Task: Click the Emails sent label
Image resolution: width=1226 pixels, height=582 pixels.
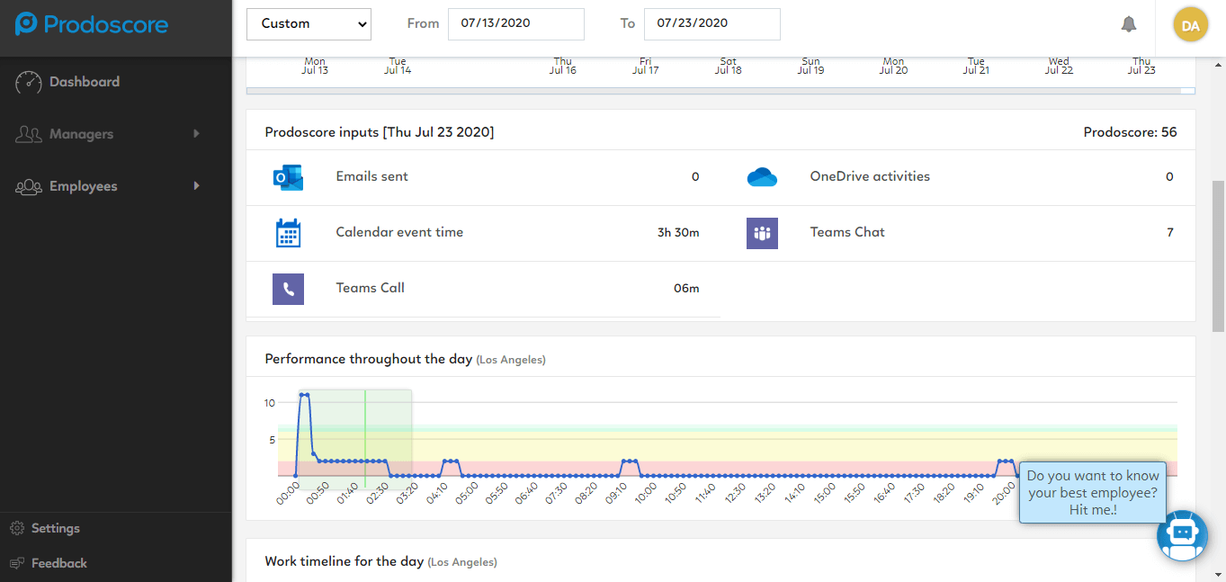Action: pos(371,176)
